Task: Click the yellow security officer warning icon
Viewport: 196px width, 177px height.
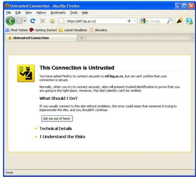Action: pyautogui.click(x=26, y=73)
